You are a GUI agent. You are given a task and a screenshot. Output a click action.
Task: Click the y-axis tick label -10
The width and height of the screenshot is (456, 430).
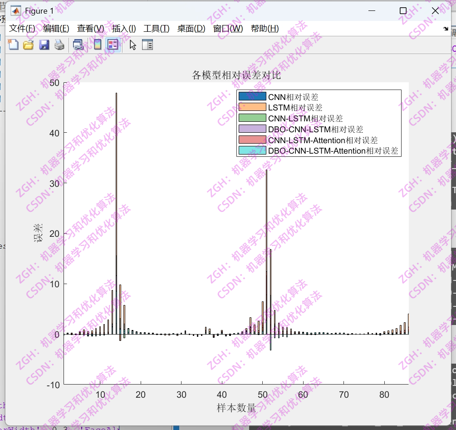[x=53, y=385]
